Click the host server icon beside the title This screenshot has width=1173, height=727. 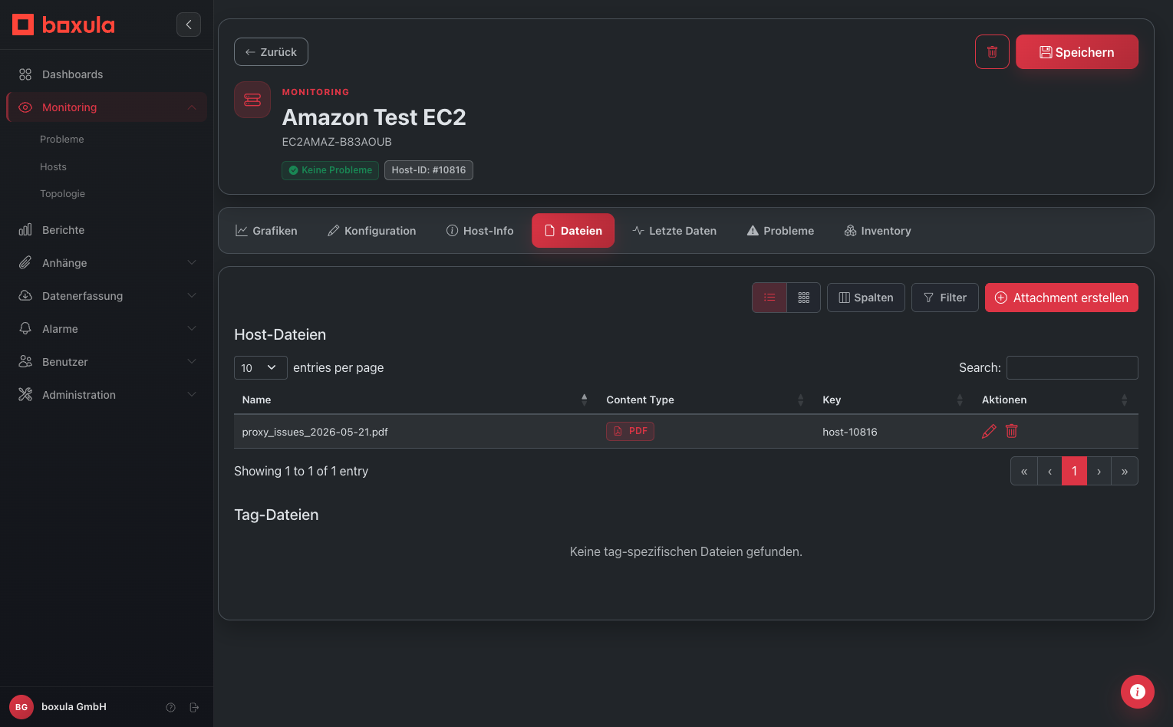(252, 100)
